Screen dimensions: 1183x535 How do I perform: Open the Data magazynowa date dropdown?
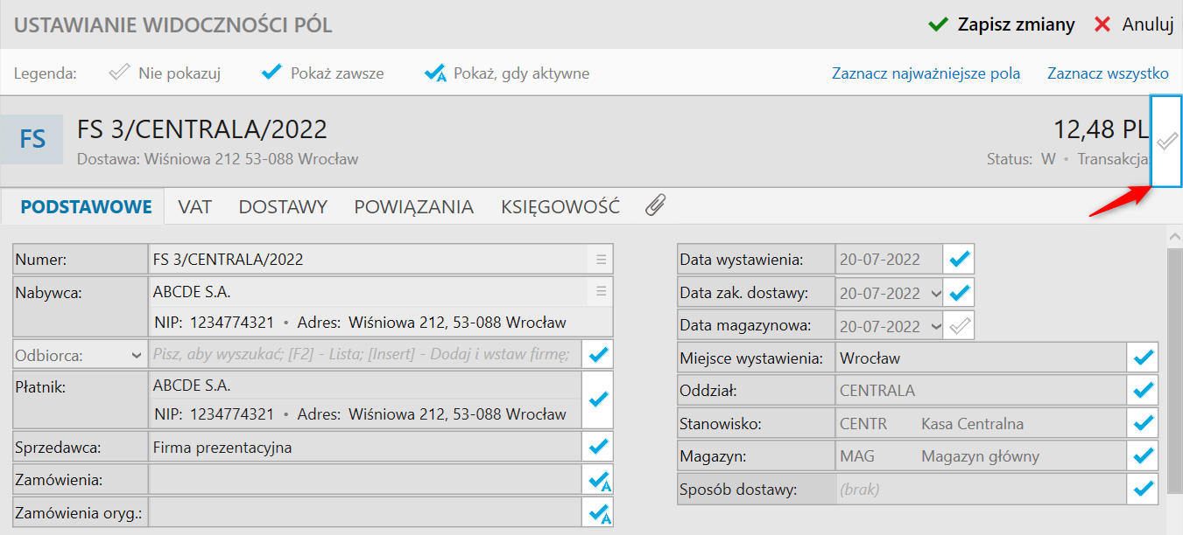click(936, 327)
